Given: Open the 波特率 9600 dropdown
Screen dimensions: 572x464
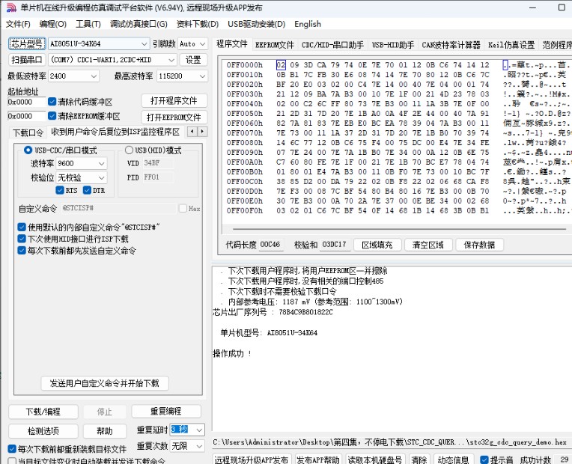Looking at the screenshot, I should (102, 163).
